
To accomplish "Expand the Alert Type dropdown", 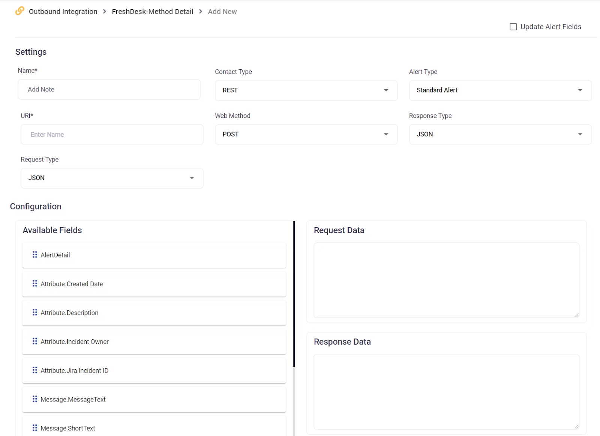I will (500, 90).
